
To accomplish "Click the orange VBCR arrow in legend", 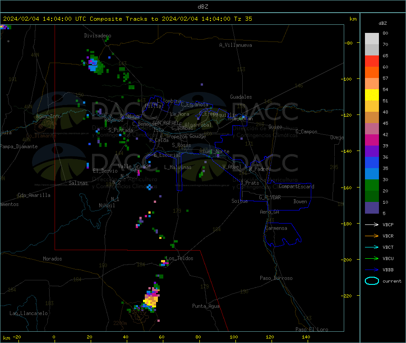I will [x=372, y=236].
